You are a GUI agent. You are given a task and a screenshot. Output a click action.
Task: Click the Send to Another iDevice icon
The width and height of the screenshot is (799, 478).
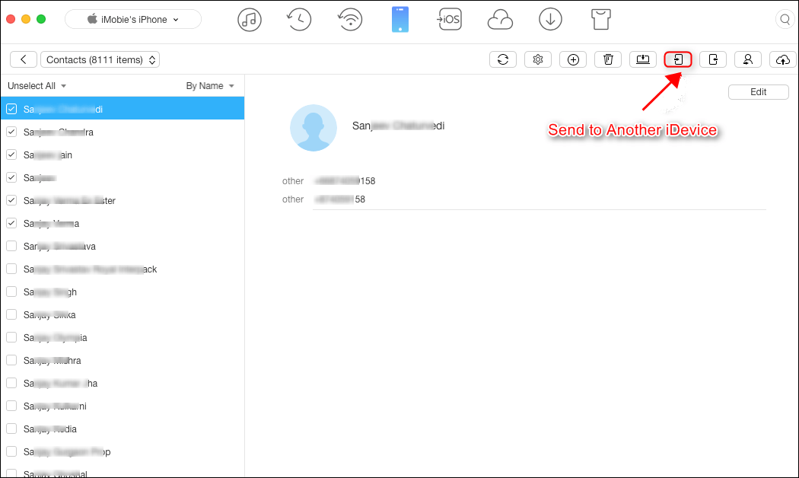(x=678, y=59)
